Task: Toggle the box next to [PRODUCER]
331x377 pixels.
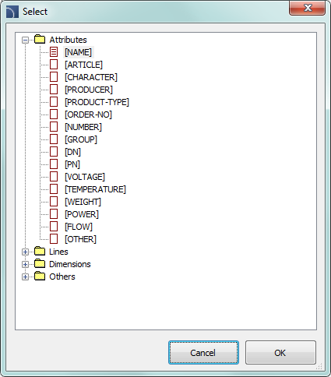Action: [54, 90]
